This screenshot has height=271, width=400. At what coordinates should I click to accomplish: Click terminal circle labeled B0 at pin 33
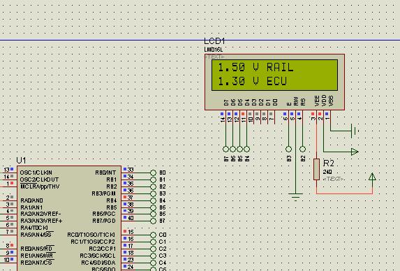click(153, 173)
